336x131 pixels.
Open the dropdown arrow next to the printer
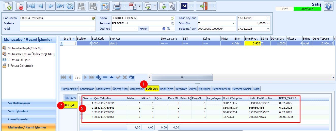125,6
